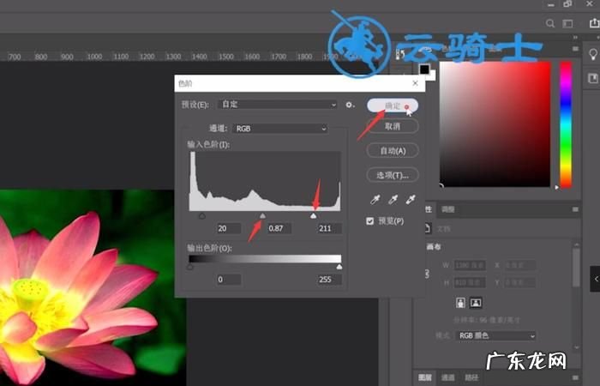Open the Layers panel flyout menu
Image resolution: width=600 pixels, height=386 pixels.
pyautogui.click(x=575, y=377)
